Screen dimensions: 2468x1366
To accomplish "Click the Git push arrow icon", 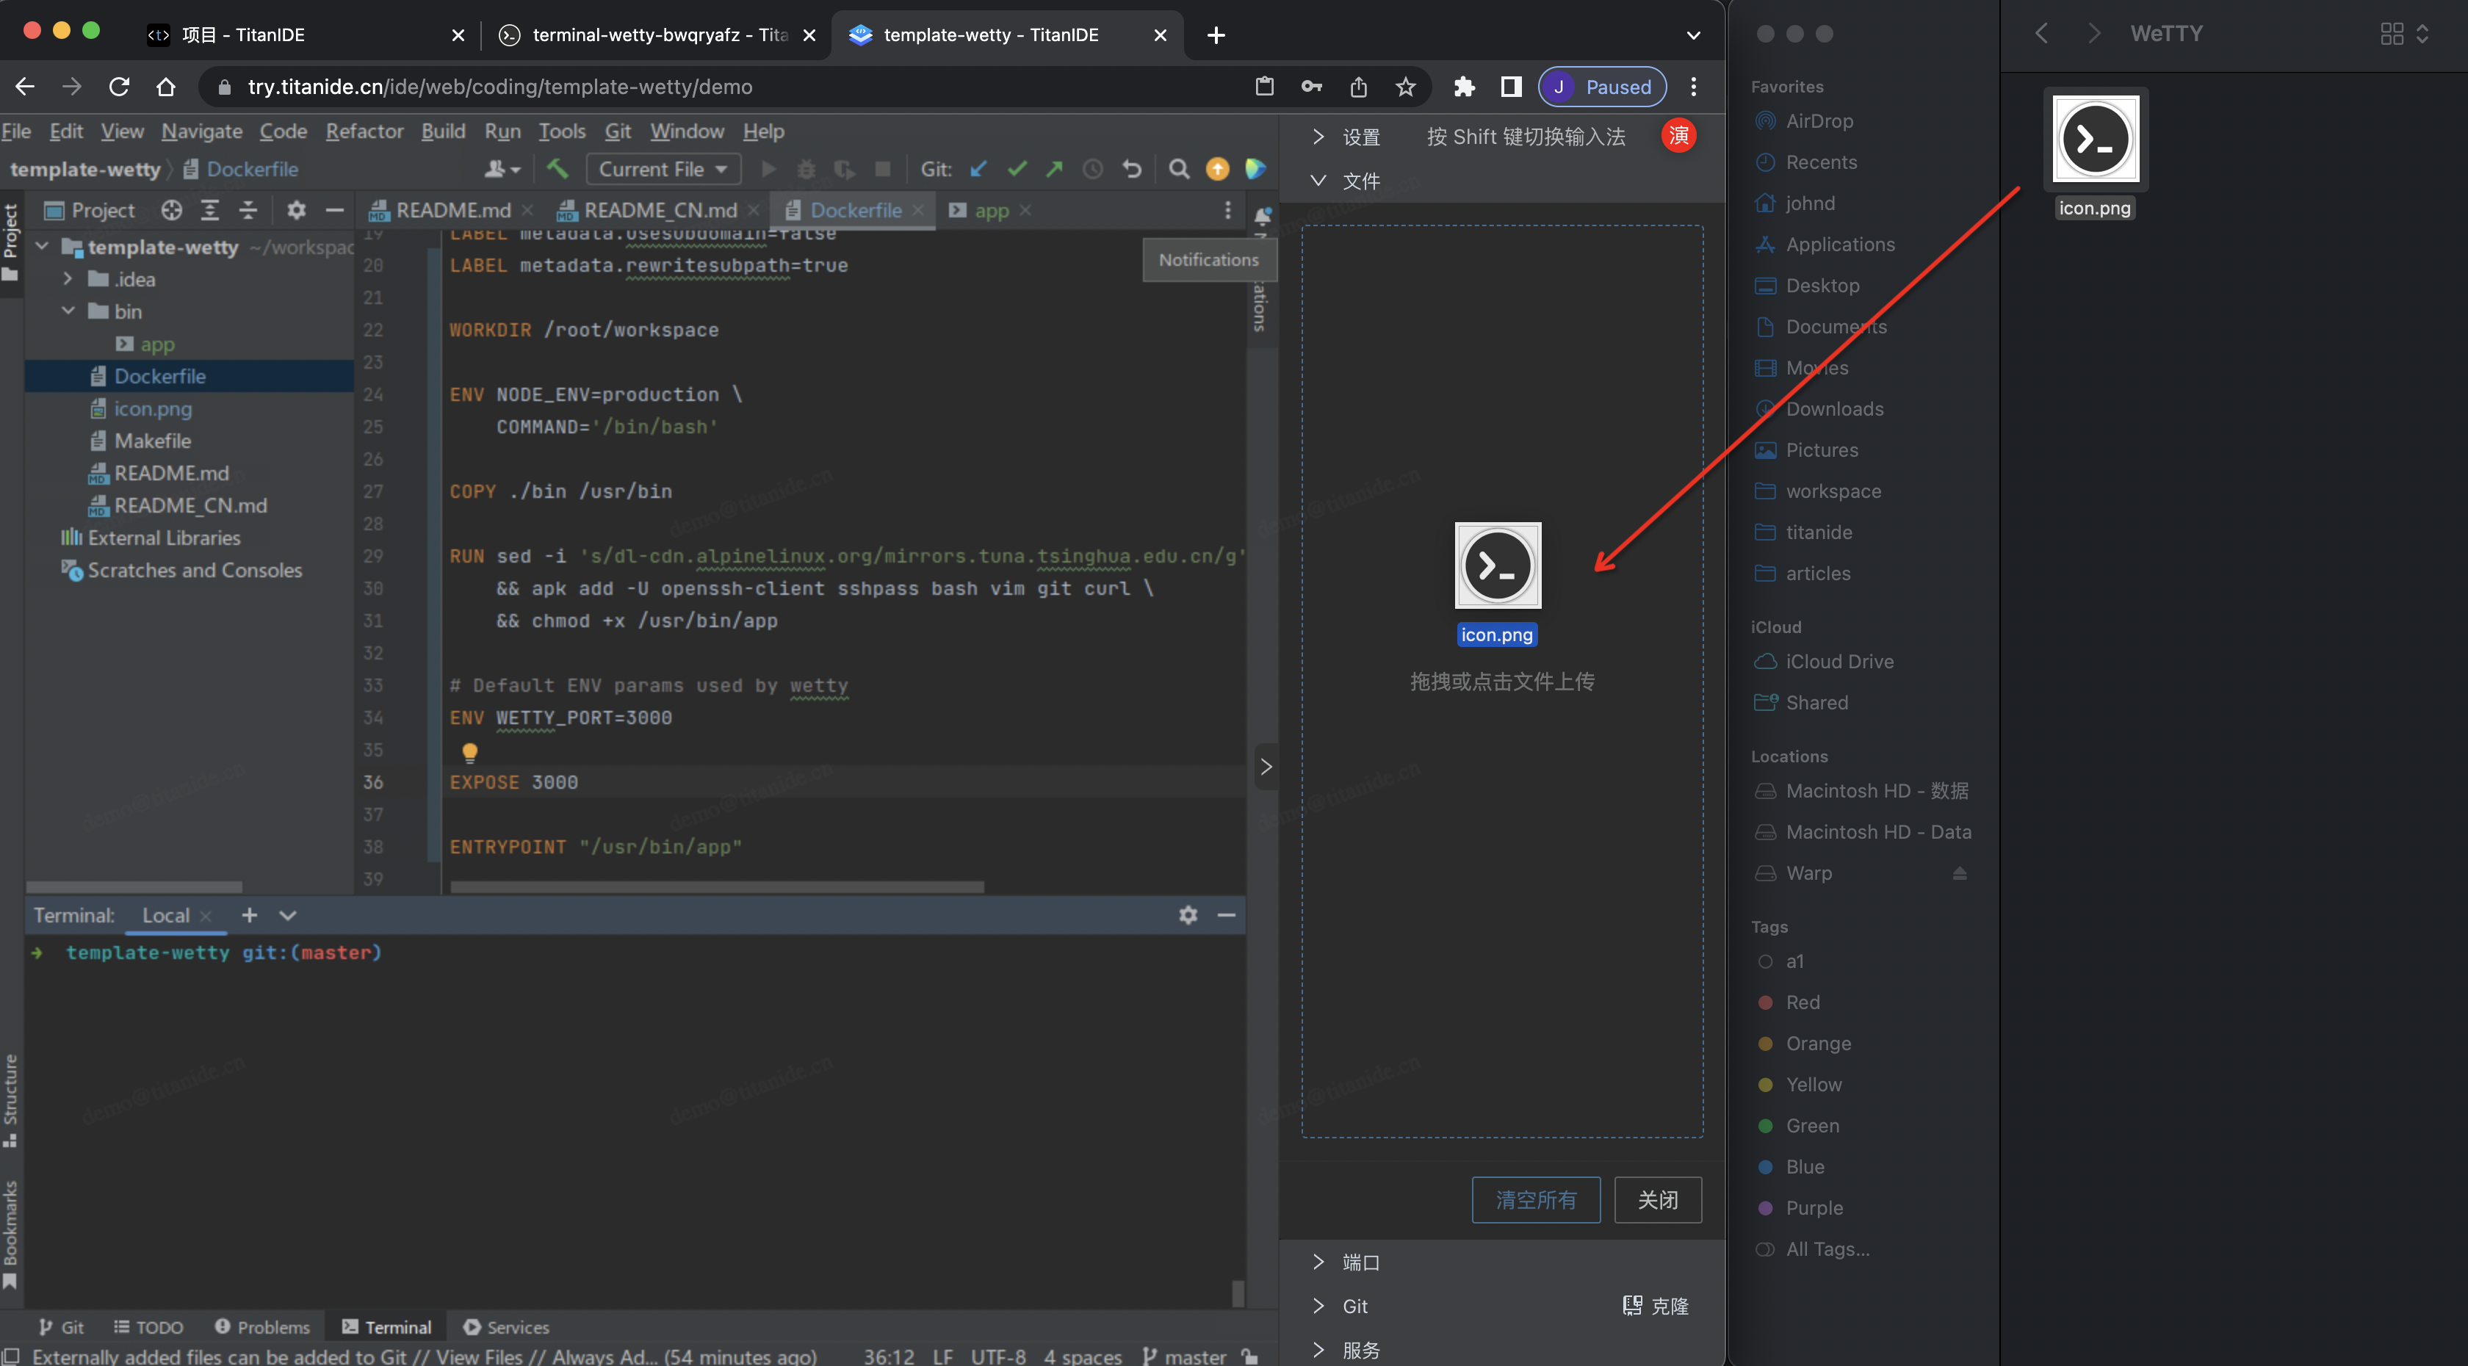I will click(x=1054, y=169).
